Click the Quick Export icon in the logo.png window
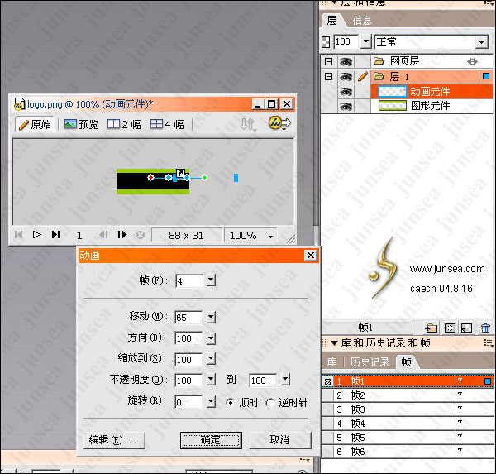The image size is (496, 474). 279,124
